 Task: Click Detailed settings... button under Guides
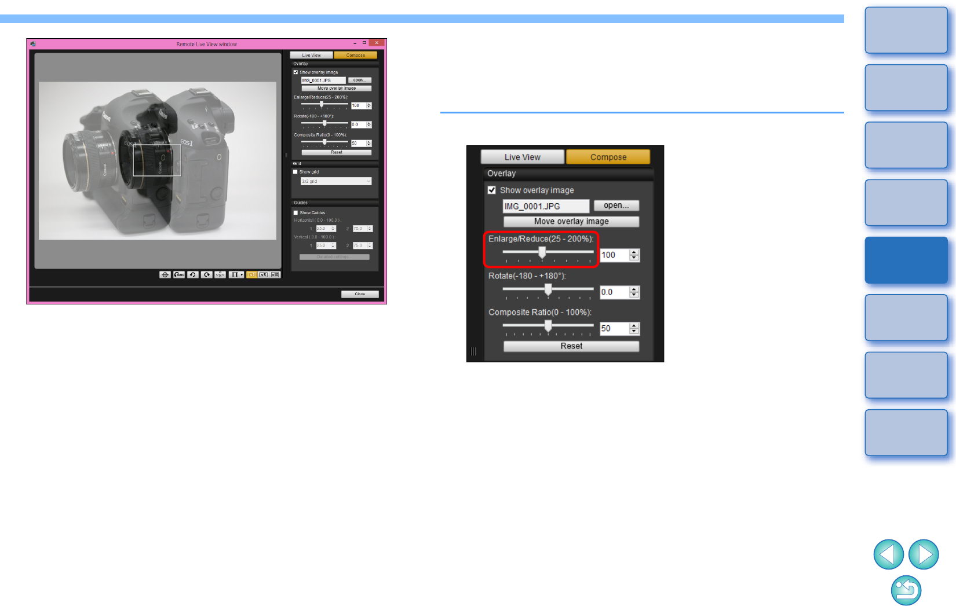(x=334, y=257)
